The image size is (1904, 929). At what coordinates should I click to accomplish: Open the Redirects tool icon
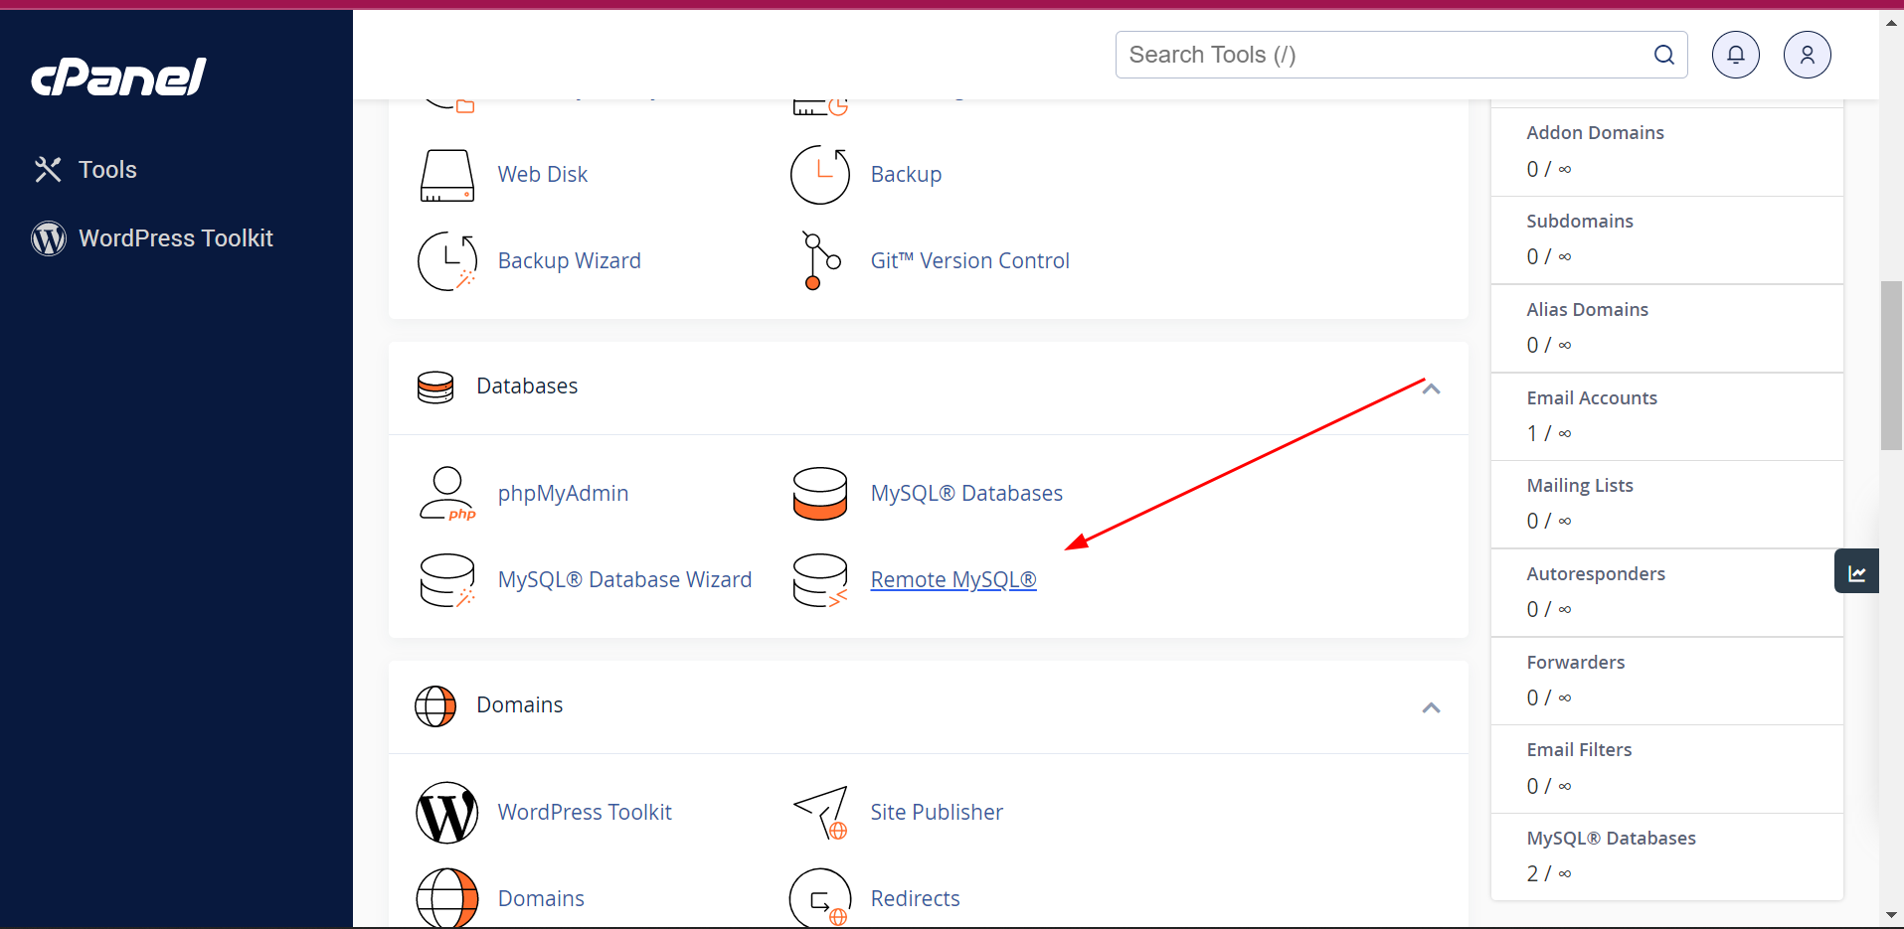click(x=819, y=897)
